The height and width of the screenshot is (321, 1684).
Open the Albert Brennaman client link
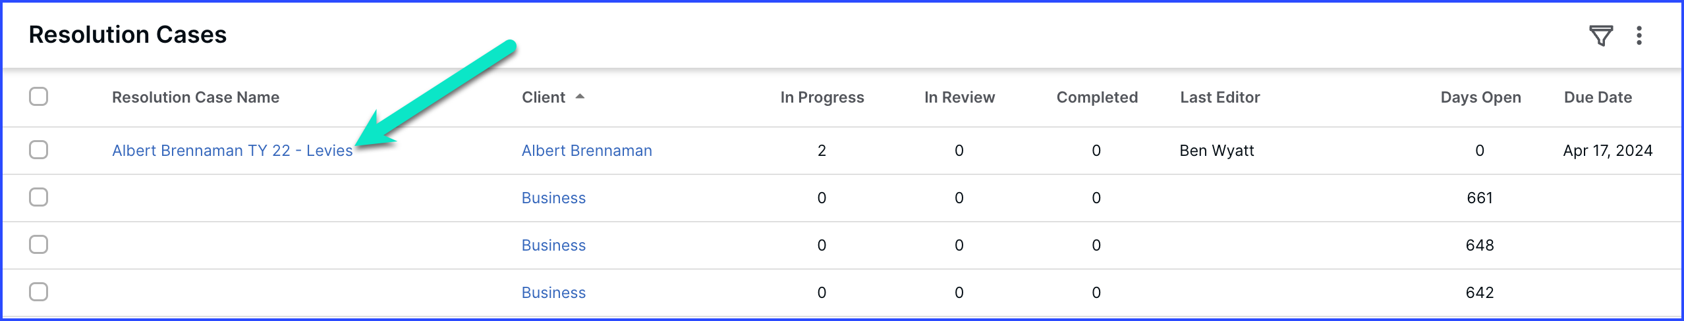(x=586, y=151)
